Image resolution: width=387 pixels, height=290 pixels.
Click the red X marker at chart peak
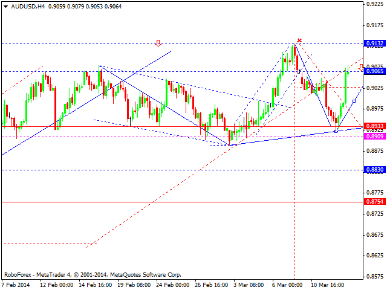(x=299, y=40)
